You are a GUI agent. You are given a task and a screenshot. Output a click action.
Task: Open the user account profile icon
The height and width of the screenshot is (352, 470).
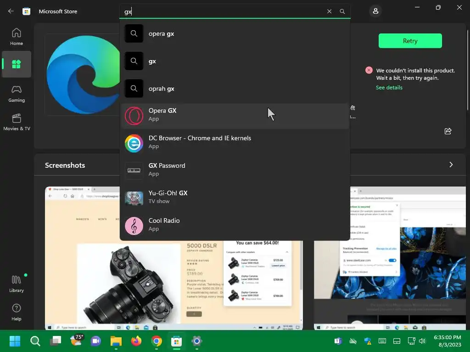click(x=375, y=11)
